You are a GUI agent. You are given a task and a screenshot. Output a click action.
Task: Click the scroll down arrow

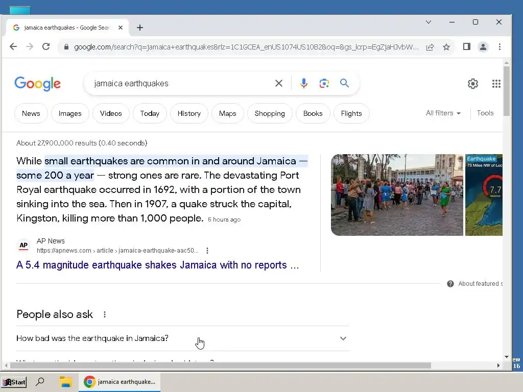pyautogui.click(x=506, y=357)
